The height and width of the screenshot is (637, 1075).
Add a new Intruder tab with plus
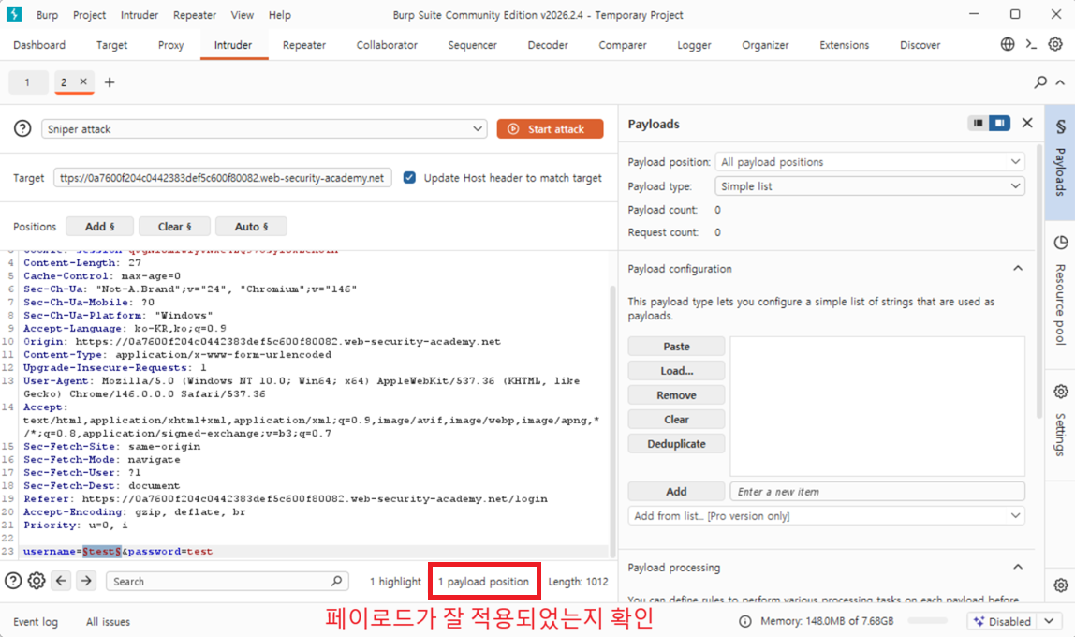109,82
